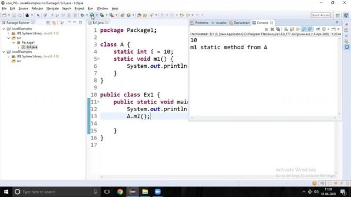Toggle Show Console When Standard Error Changes
This screenshot has height=197, width=351.
click(310, 29)
